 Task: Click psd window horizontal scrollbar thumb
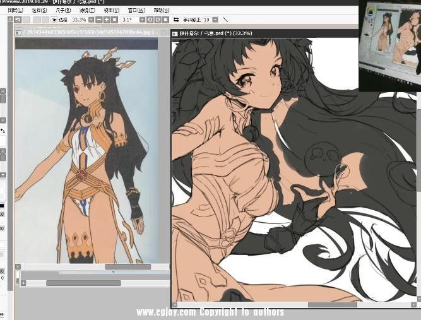333,305
